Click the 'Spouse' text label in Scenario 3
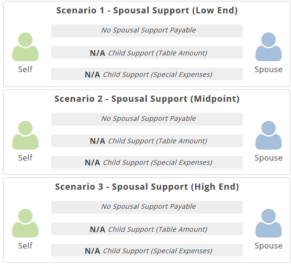The image size is (291, 270). click(x=269, y=246)
